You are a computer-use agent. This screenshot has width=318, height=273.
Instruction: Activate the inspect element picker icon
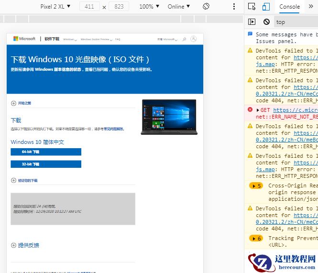click(x=252, y=7)
